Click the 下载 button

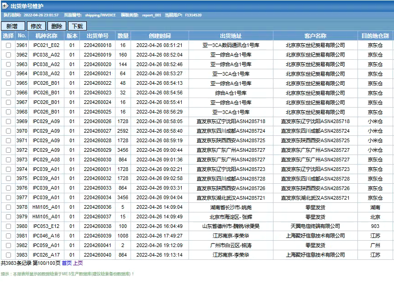click(77, 26)
